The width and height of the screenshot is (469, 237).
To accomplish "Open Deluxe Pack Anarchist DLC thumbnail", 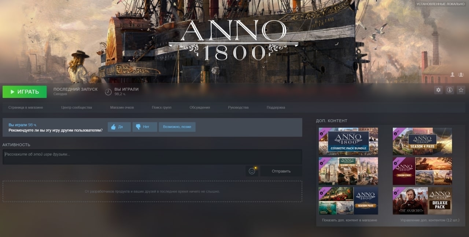I will point(422,201).
